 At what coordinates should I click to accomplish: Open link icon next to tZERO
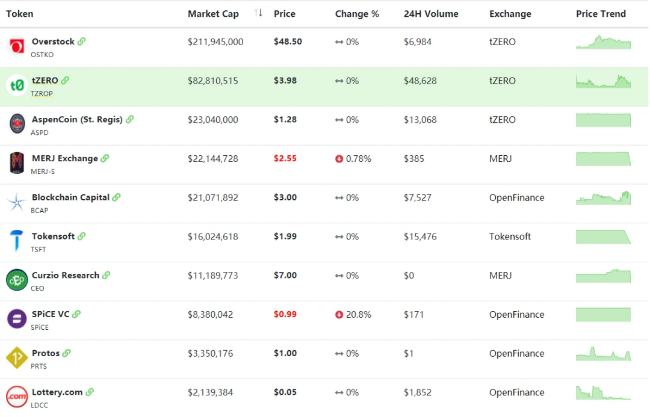(x=65, y=81)
